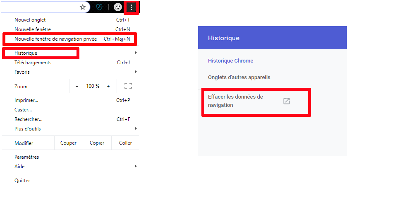Choose Imprimer... from the menu
Screen dimensions: 409x215
(x=70, y=100)
